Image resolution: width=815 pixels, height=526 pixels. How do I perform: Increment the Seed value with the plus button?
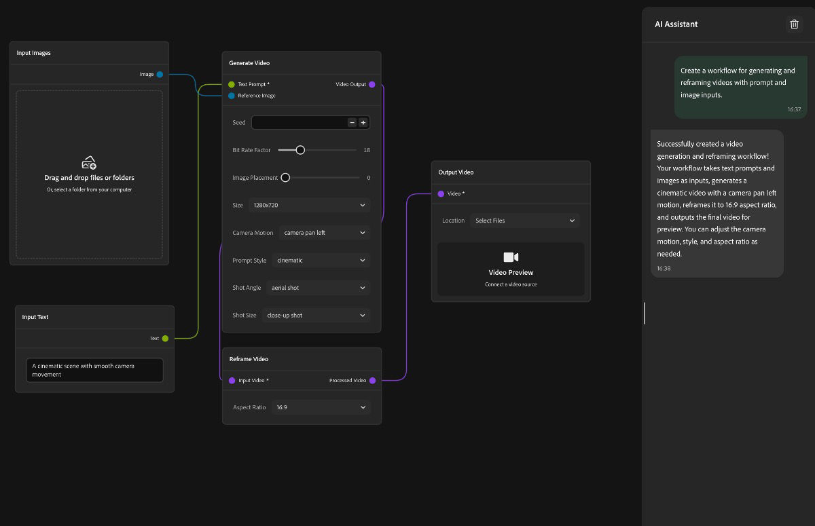[363, 122]
